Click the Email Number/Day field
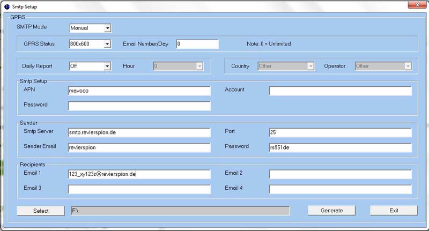Screen dimensions: 429x231 (197, 44)
